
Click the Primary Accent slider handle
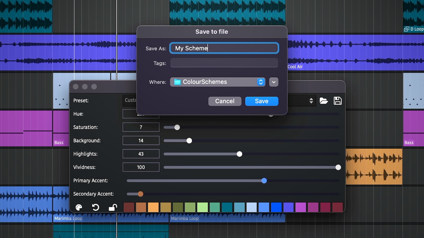pyautogui.click(x=264, y=181)
